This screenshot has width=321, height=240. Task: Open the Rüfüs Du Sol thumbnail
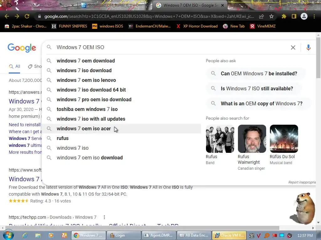pyautogui.click(x=284, y=139)
